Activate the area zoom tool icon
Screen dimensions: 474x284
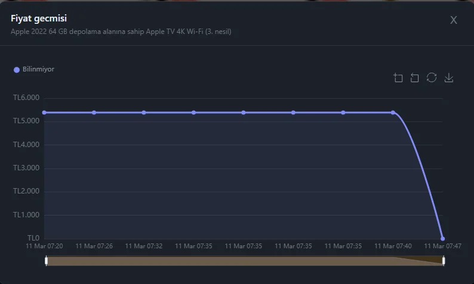(398, 78)
